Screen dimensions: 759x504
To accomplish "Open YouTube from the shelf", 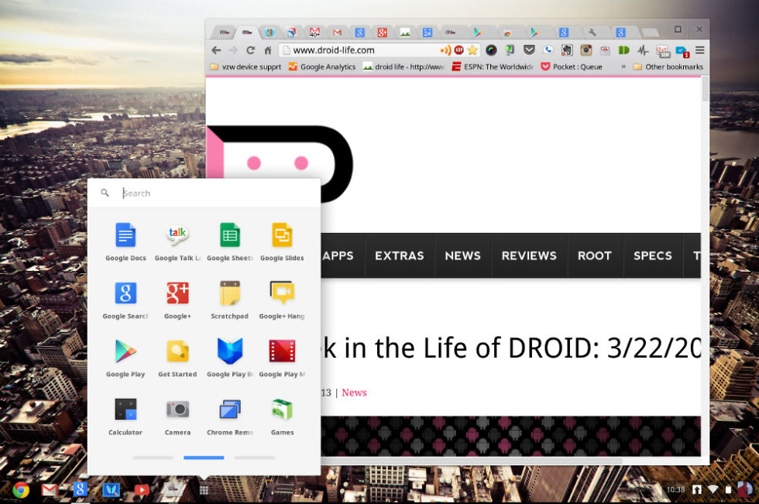I will 141,489.
